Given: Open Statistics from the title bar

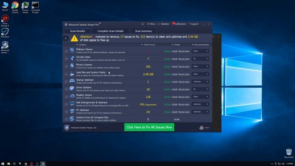Looking at the screenshot, I should tap(164, 24).
